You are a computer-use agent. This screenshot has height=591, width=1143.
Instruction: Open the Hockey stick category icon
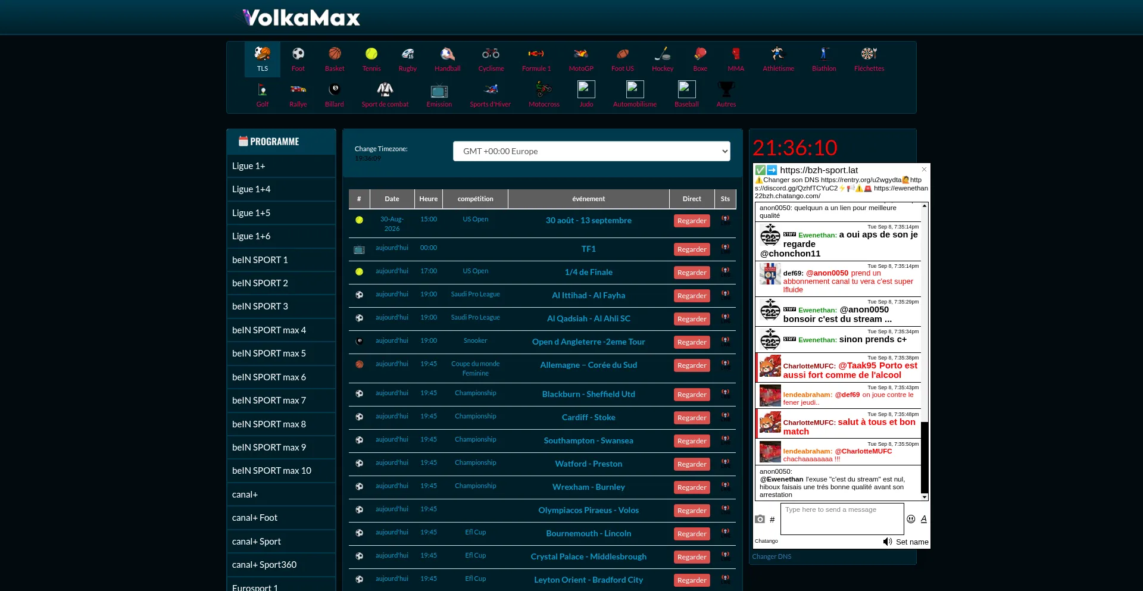(663, 54)
